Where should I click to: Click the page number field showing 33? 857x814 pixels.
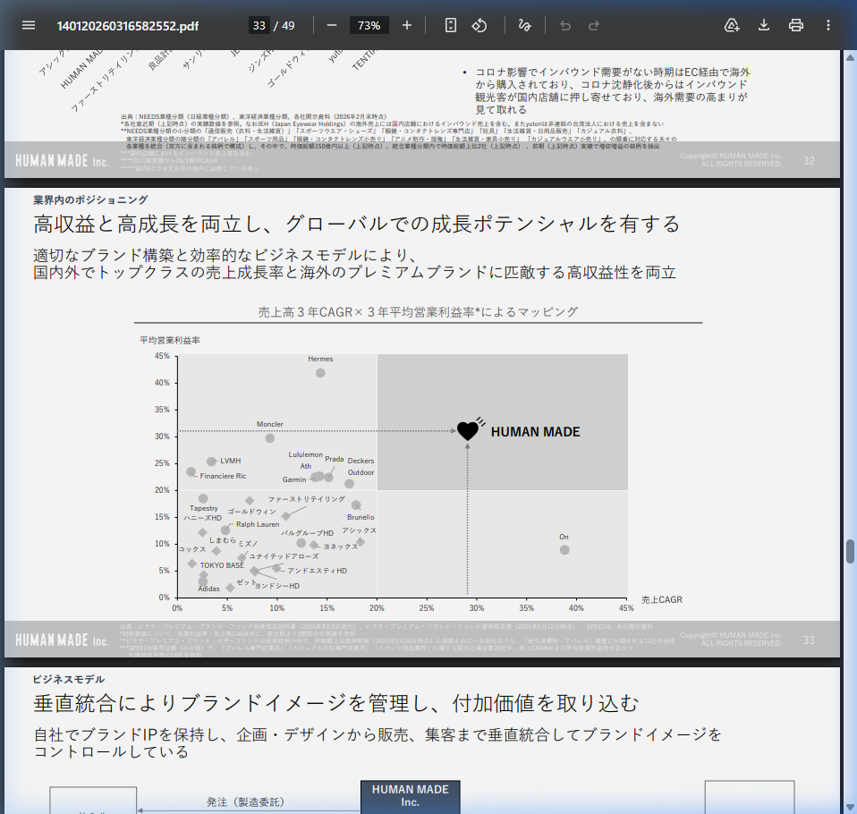coord(259,26)
